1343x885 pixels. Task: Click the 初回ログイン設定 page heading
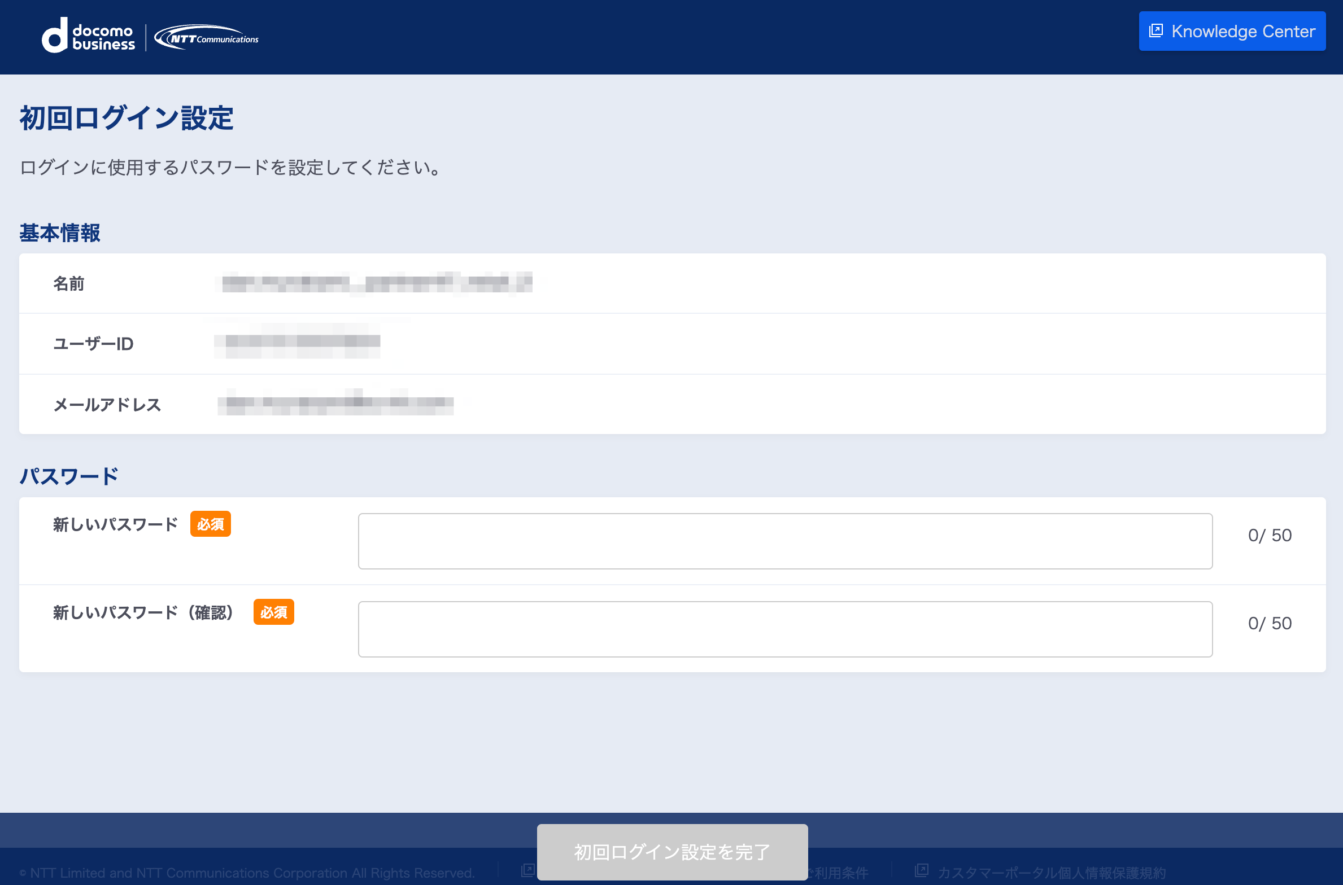click(x=127, y=117)
